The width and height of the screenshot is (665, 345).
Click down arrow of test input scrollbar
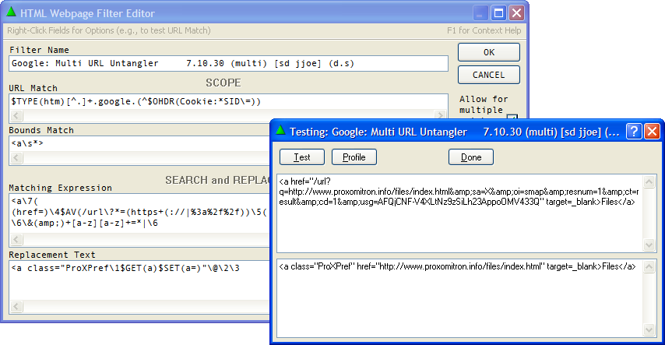click(651, 245)
